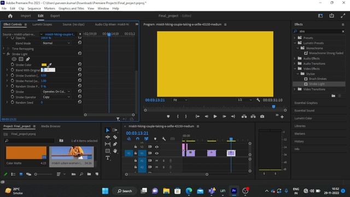
Task: Open the Sequence menu
Action: [34, 8]
